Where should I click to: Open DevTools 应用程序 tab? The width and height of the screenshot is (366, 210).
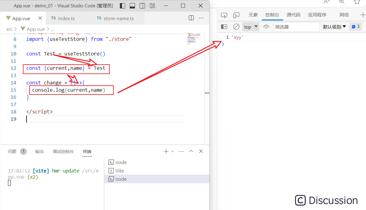(x=317, y=15)
